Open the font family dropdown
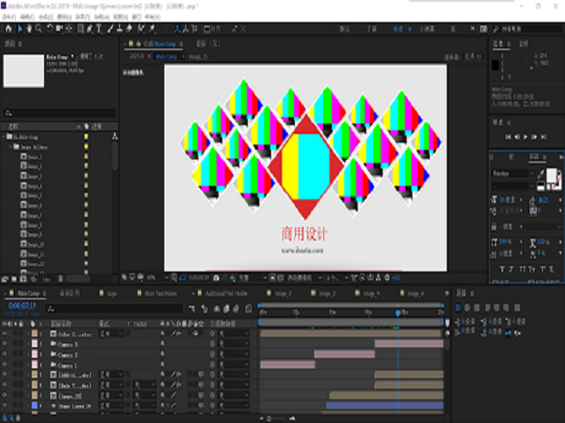 512,174
